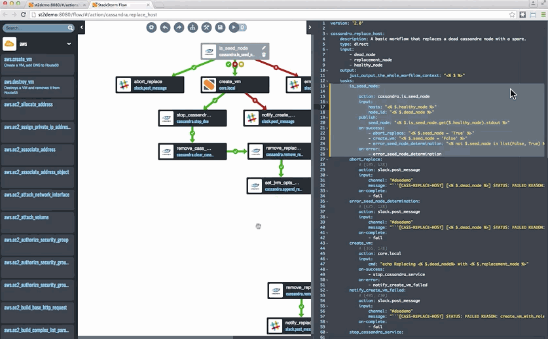Click code line action: cassandra.is_seed_node
This screenshot has width=548, height=339.
coord(394,96)
